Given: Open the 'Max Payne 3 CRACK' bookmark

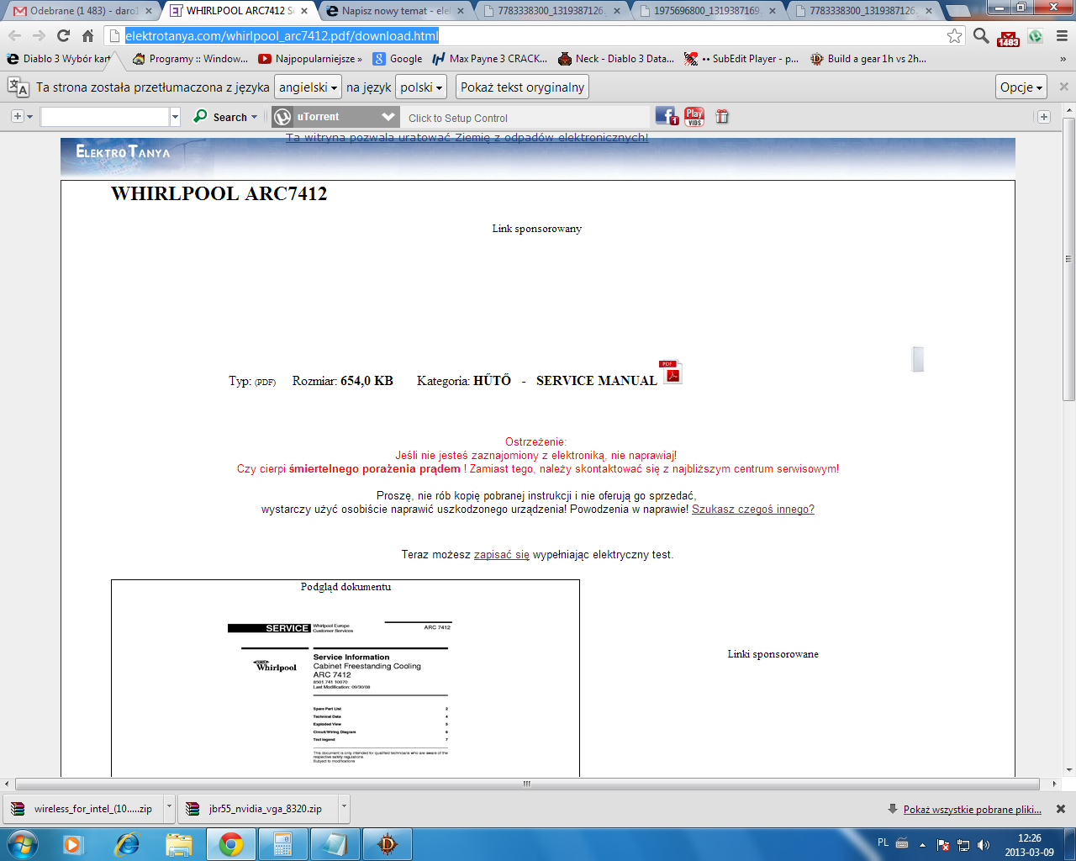Looking at the screenshot, I should [489, 59].
